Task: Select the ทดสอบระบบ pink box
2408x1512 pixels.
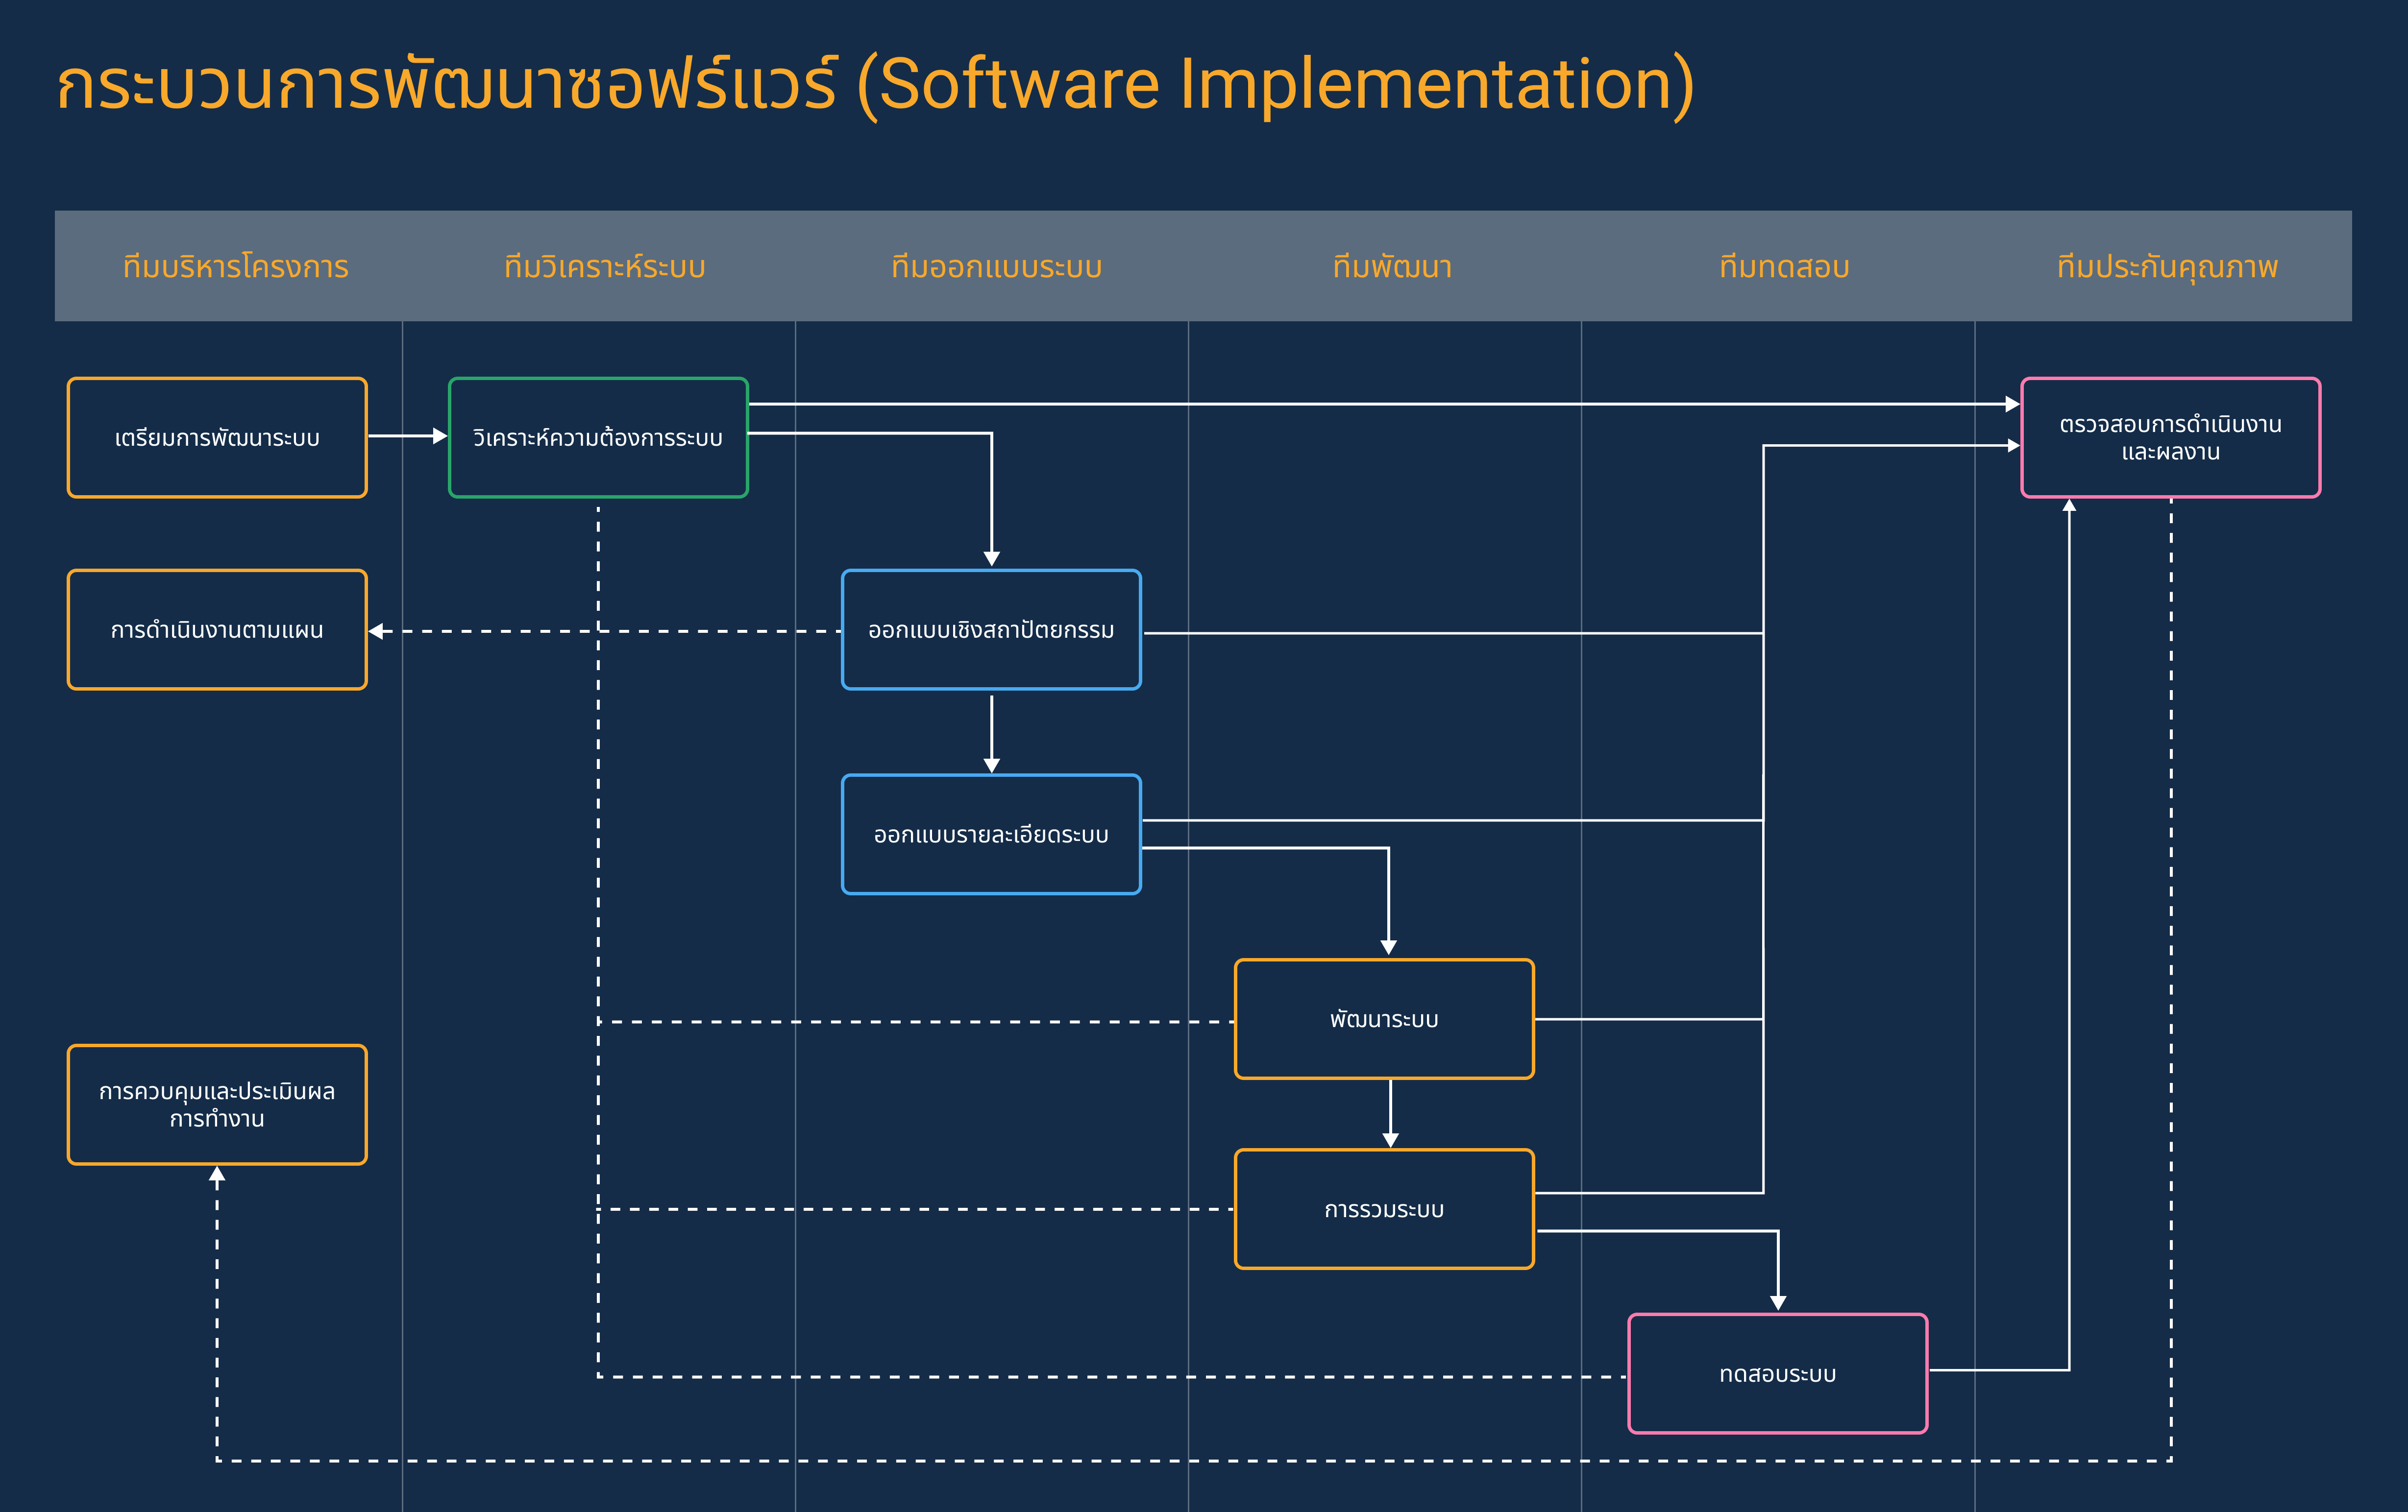Action: tap(1777, 1374)
